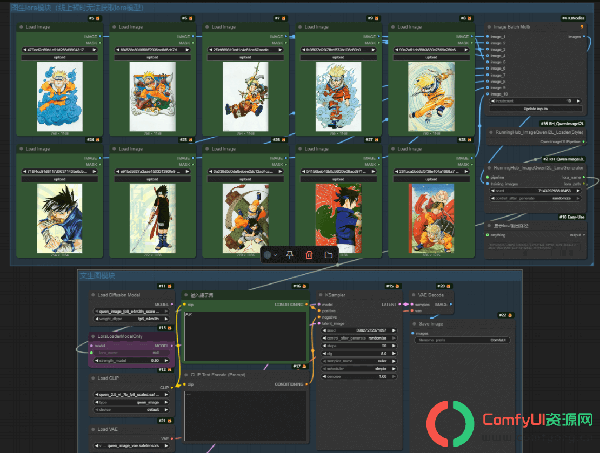Screen dimensions: 600x453
Task: Click left arrow on strength_model widget
Action: (97, 361)
